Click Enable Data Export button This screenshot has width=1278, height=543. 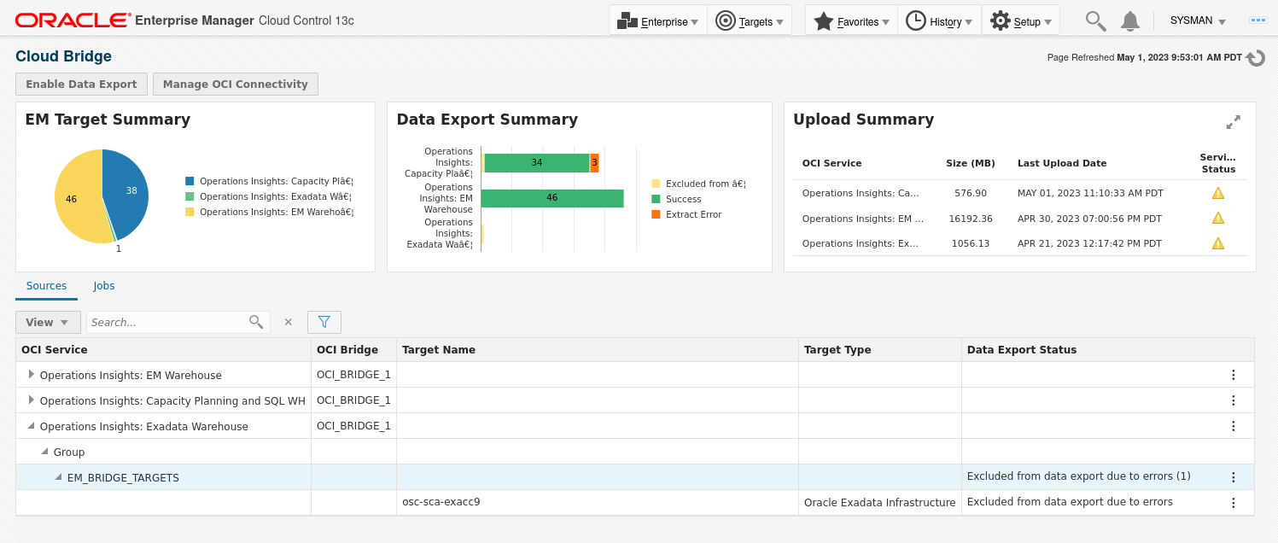(81, 84)
